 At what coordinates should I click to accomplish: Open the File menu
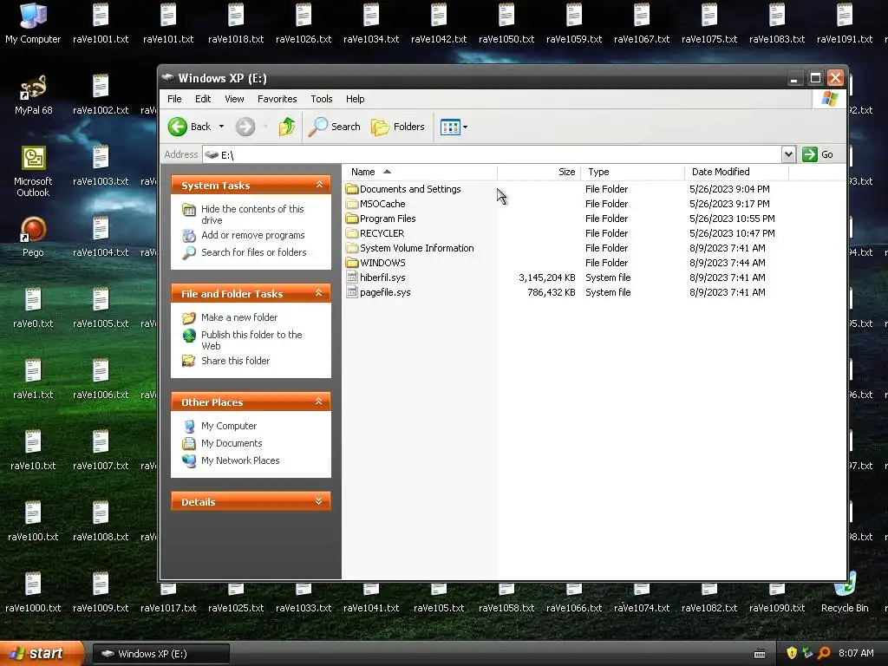pos(174,99)
